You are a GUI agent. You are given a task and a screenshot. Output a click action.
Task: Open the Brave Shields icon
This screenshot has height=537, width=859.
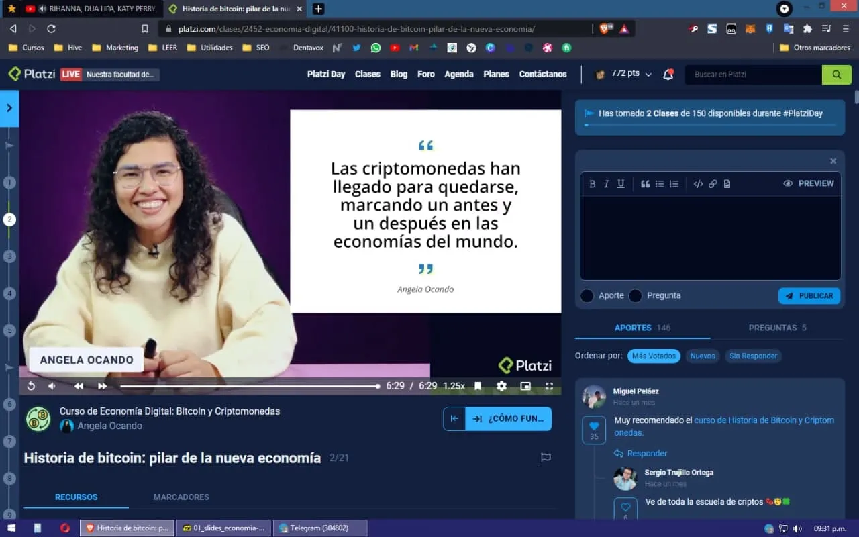click(605, 29)
